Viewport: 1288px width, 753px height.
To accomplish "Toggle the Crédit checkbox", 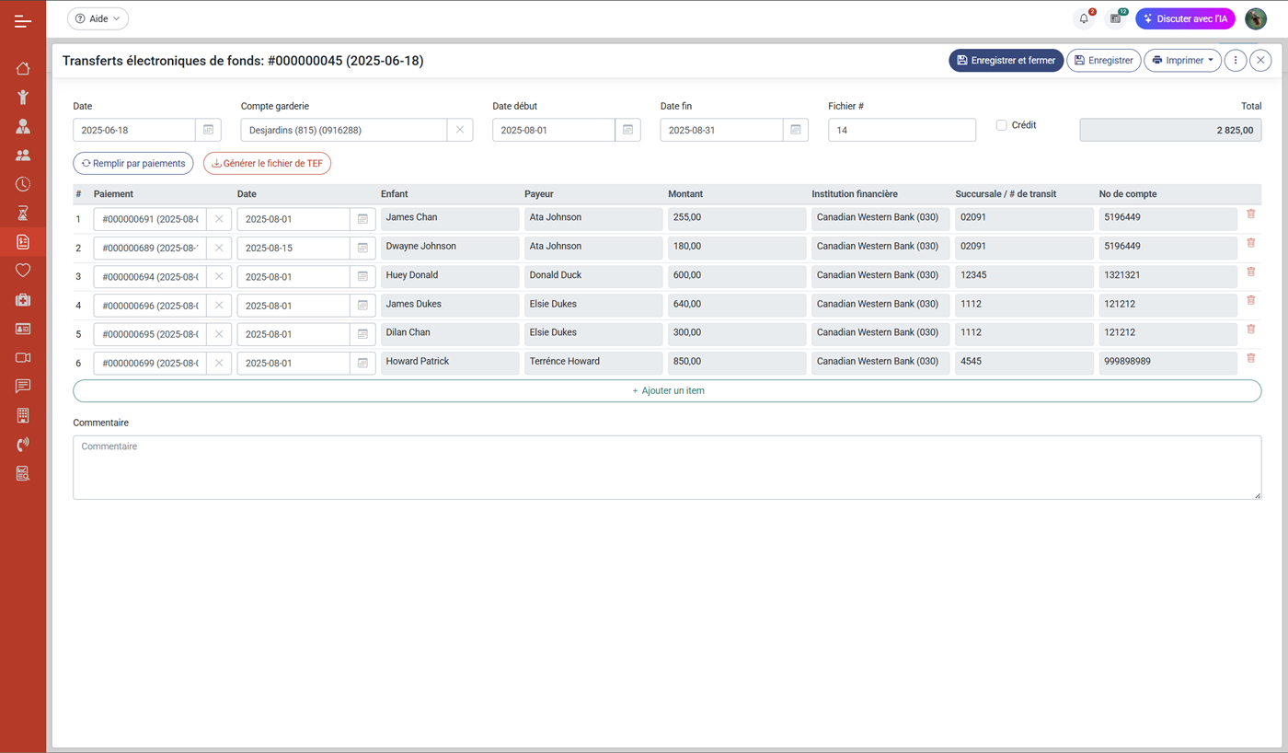I will tap(1001, 125).
